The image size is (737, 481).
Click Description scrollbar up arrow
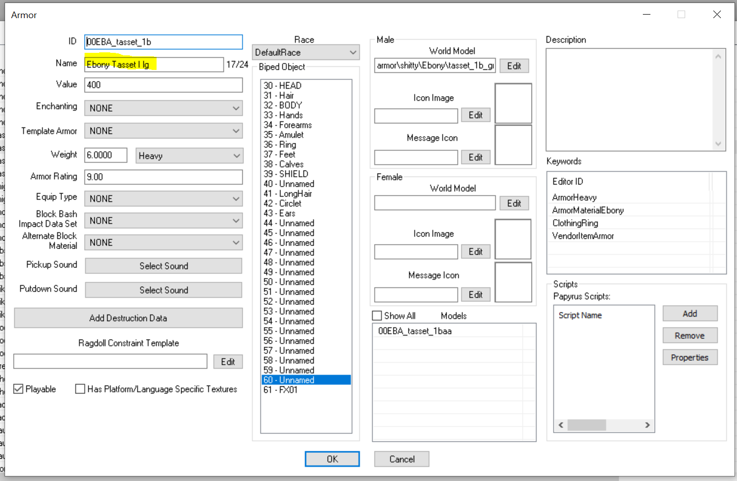[718, 56]
